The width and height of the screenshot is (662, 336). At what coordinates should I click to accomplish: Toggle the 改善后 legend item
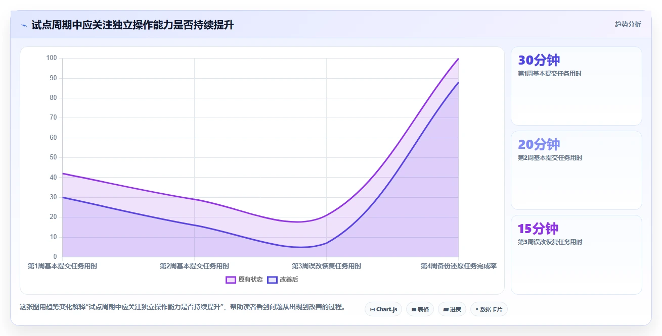click(283, 279)
